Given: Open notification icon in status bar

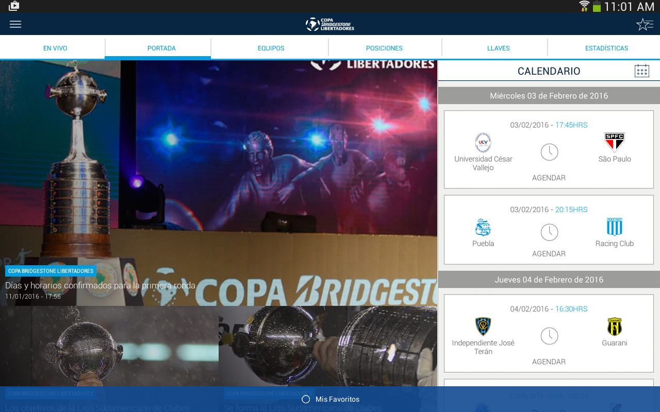Looking at the screenshot, I should click(x=14, y=6).
